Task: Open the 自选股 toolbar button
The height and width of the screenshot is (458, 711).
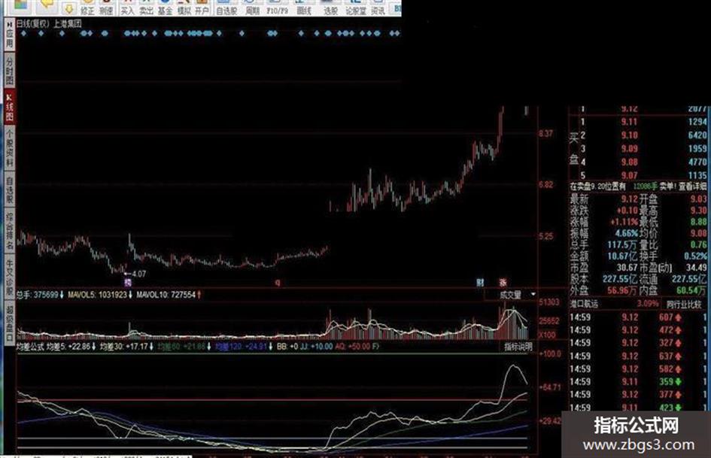Action: pyautogui.click(x=226, y=8)
